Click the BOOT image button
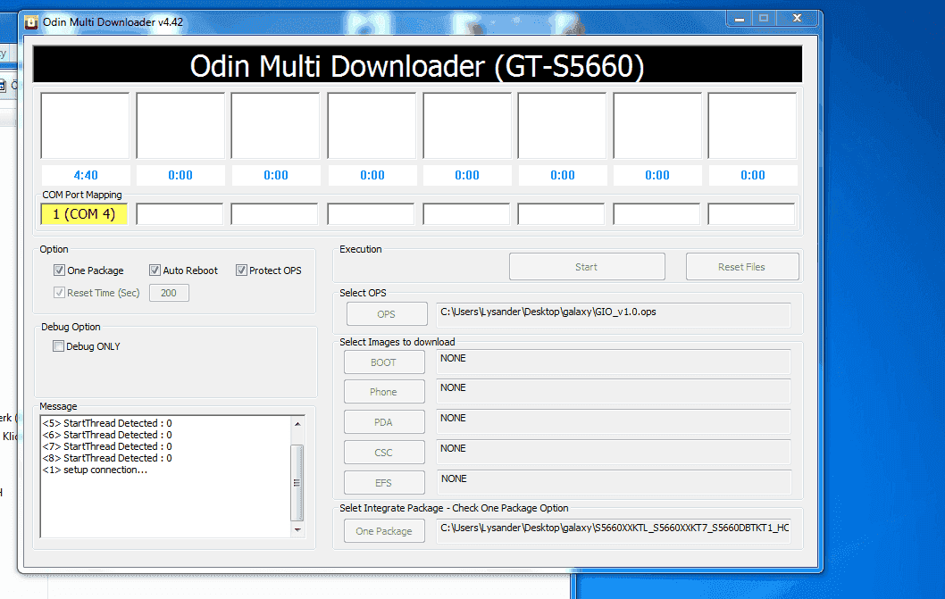The image size is (945, 599). [384, 362]
